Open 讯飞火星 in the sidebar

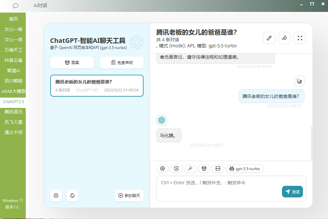13,122
